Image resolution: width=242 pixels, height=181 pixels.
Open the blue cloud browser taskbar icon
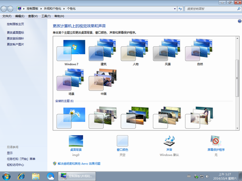(50, 176)
